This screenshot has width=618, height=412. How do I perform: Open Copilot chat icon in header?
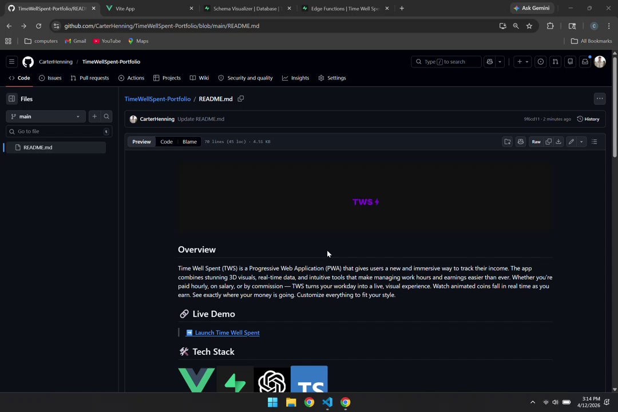(489, 62)
